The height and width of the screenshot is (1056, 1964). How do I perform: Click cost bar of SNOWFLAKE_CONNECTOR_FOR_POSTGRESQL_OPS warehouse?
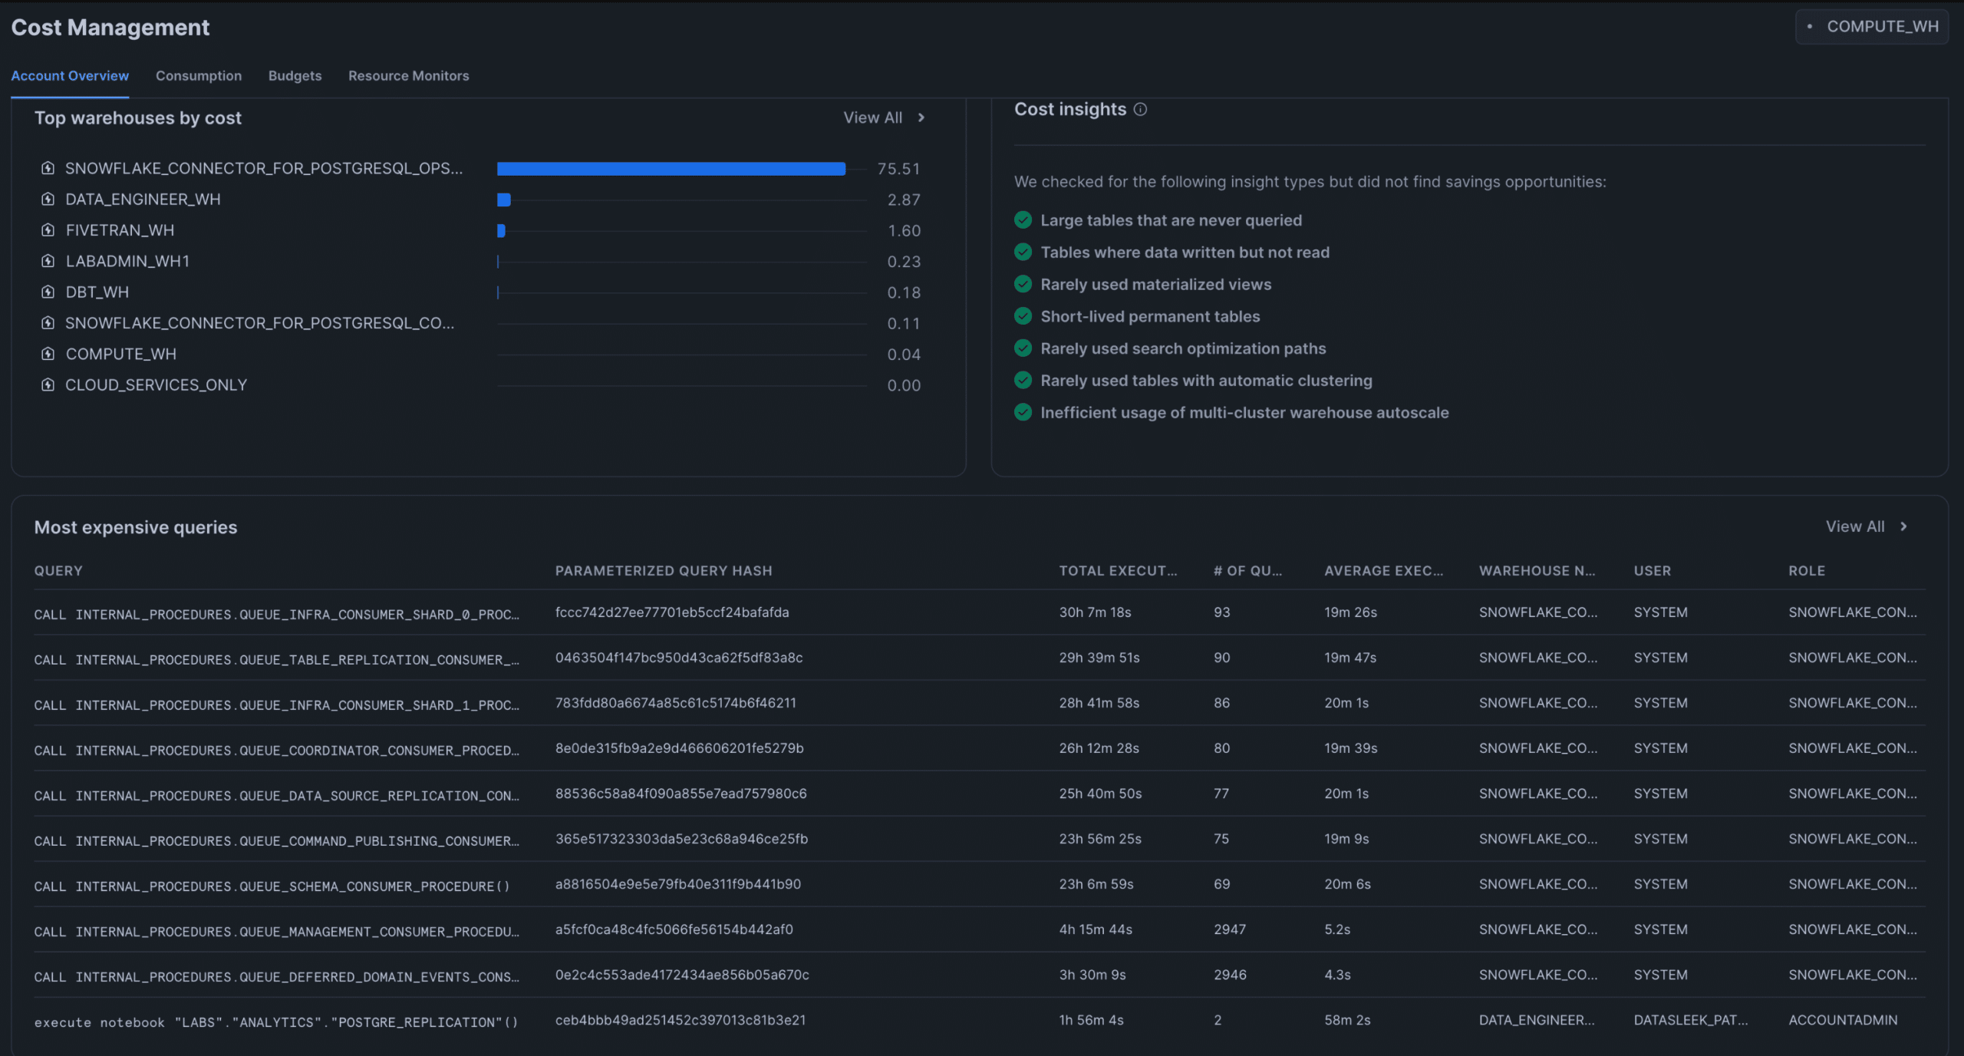(x=671, y=169)
